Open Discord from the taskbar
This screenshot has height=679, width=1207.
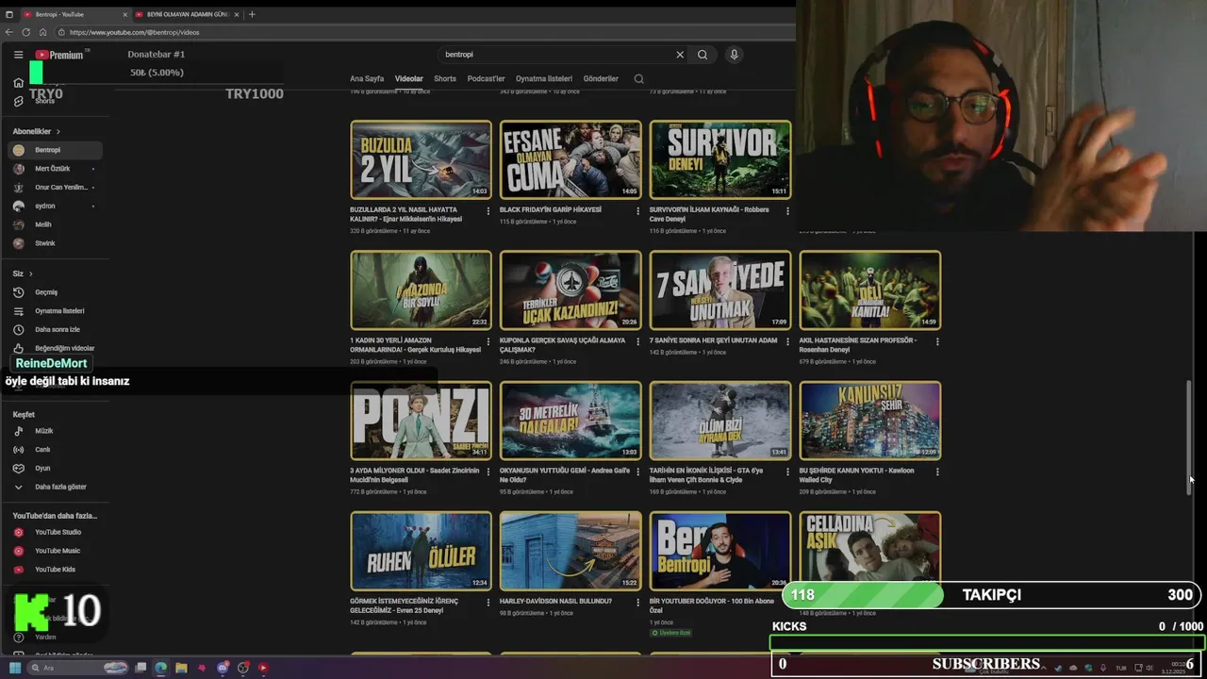pyautogui.click(x=223, y=668)
